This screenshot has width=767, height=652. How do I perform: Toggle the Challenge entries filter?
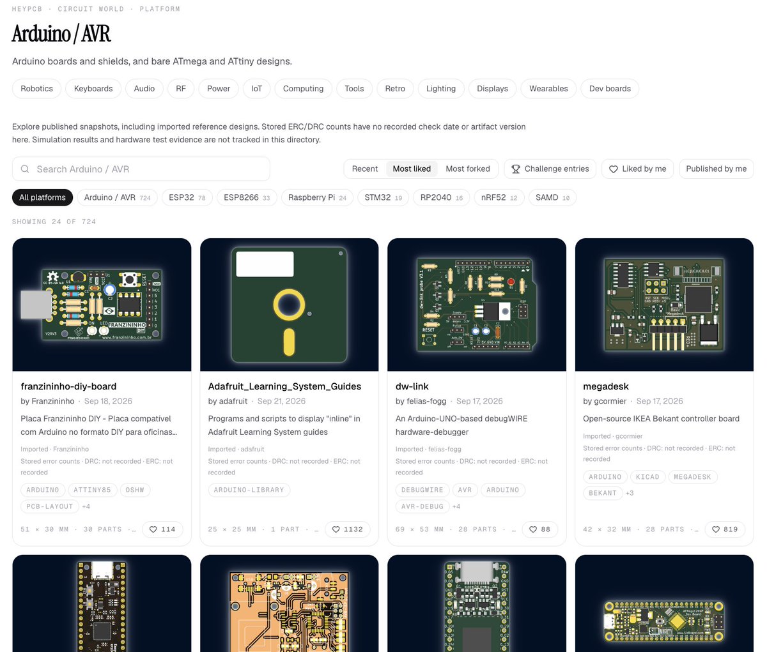[550, 169]
